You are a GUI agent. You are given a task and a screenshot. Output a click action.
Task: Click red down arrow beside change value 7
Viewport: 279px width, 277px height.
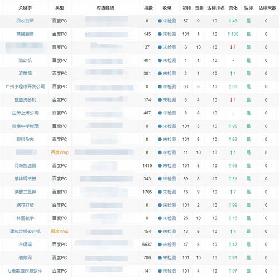pos(231,47)
